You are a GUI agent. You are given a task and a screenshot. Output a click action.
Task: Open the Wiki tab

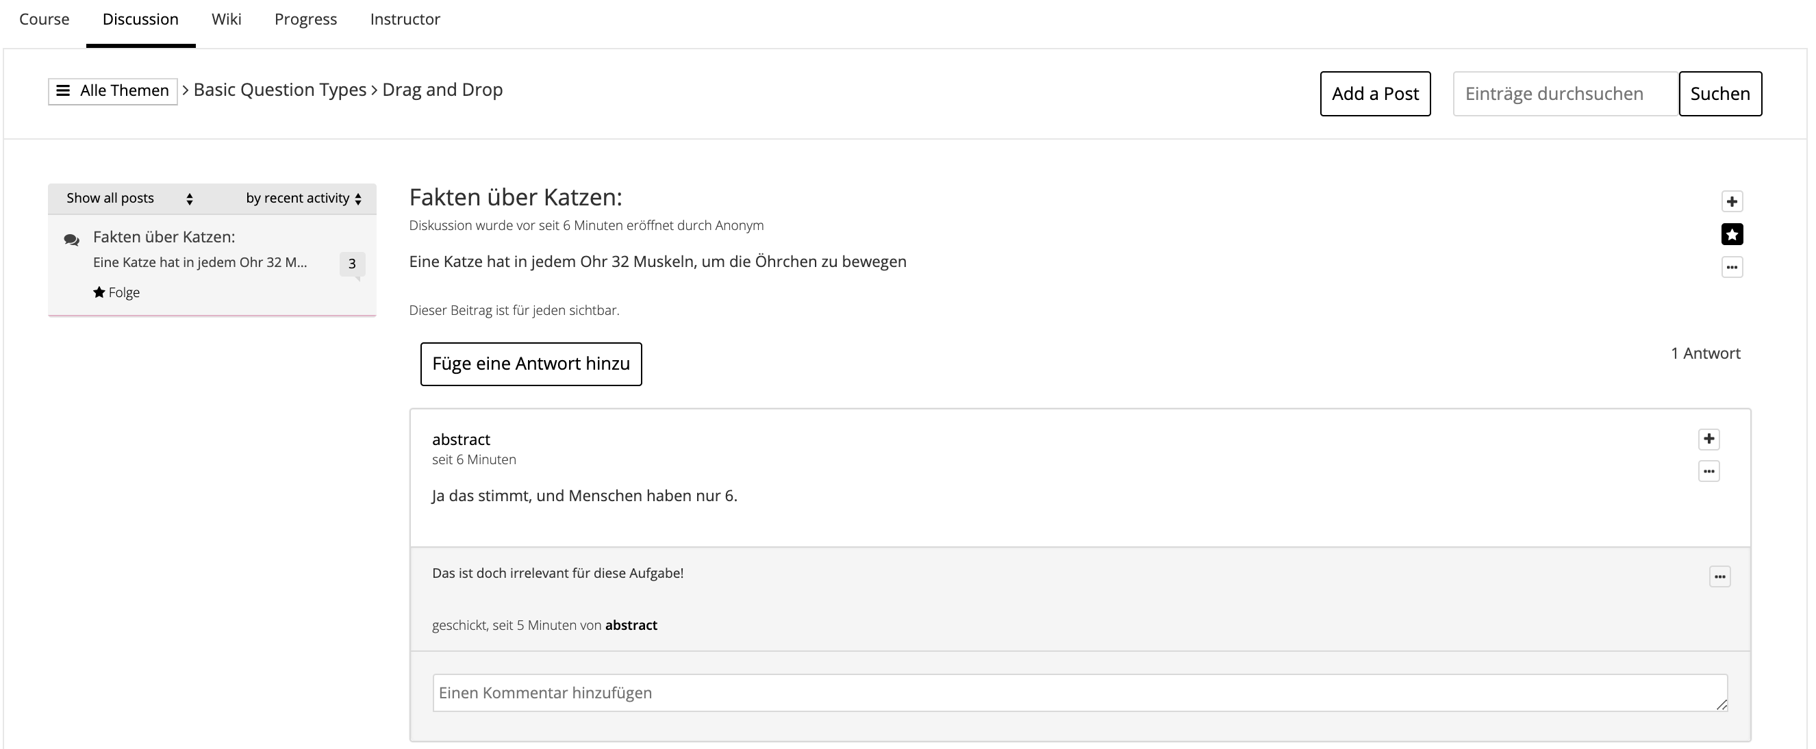point(226,19)
